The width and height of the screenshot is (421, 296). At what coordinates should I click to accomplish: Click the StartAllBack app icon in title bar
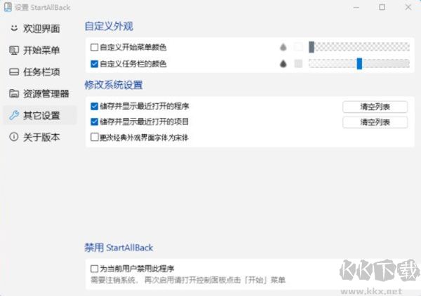[8, 7]
